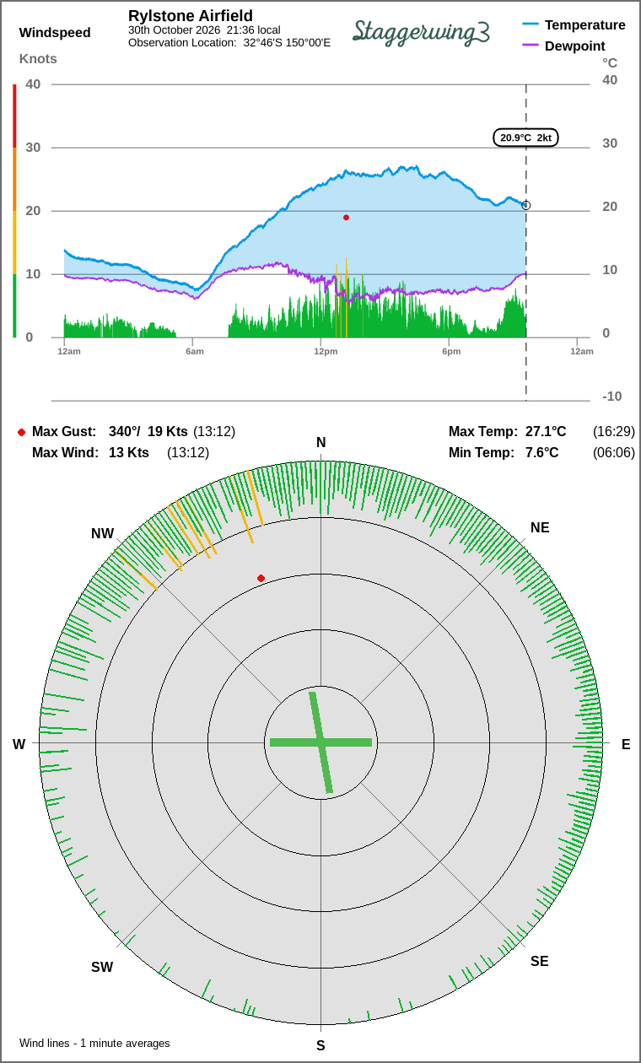
Task: Click the current reading circle on temperature line
Action: coord(526,205)
